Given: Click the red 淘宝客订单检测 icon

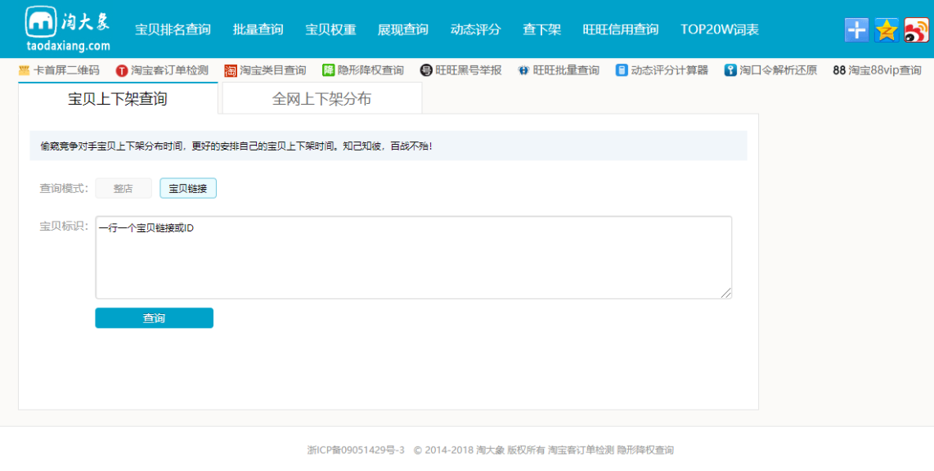Looking at the screenshot, I should [120, 70].
